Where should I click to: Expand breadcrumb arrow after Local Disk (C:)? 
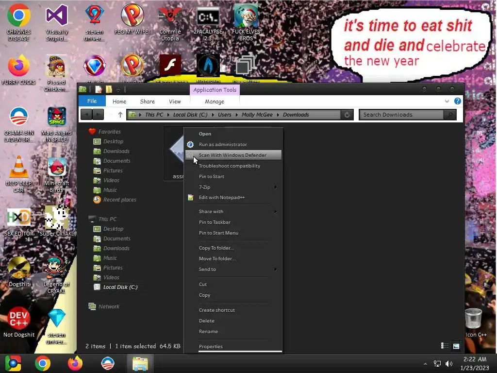[213, 115]
